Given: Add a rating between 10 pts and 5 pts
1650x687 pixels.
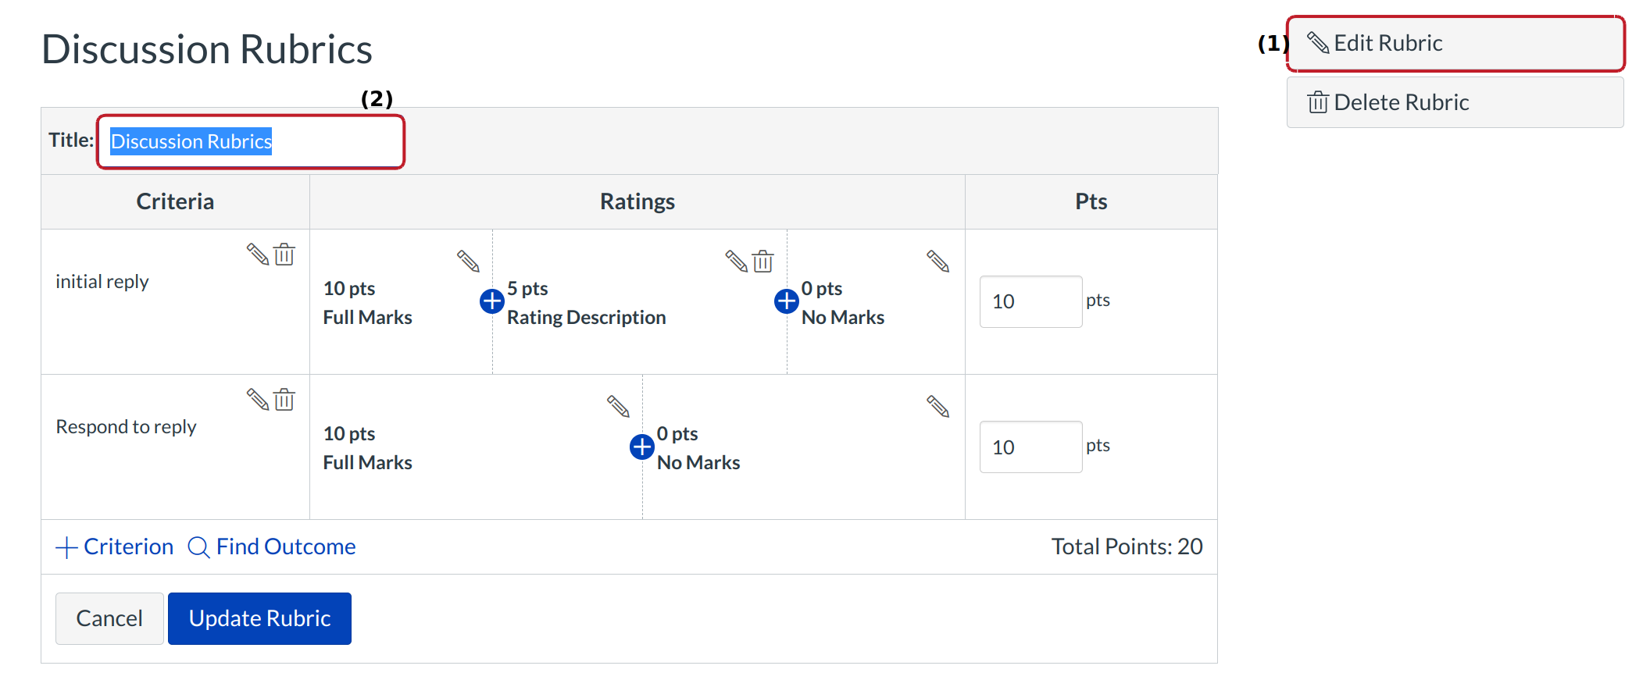Looking at the screenshot, I should coord(492,301).
